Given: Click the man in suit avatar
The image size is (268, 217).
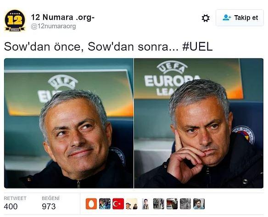Looking at the screenshot, I should 145,204.
